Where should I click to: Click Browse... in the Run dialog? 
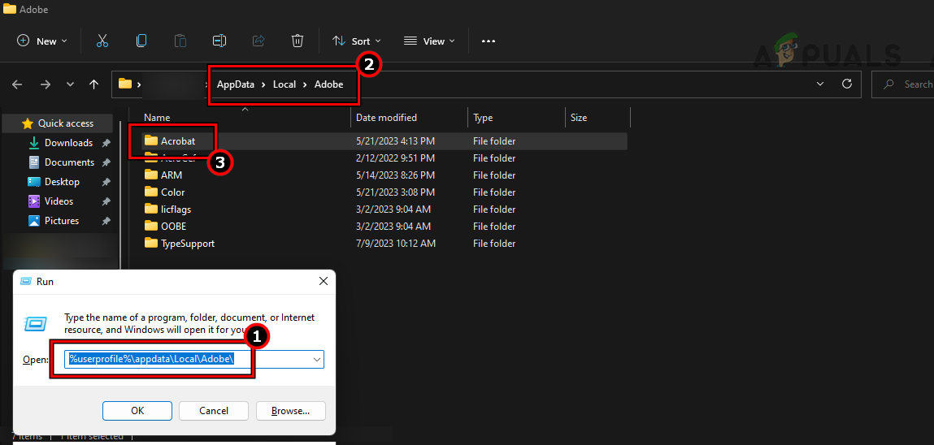click(x=291, y=411)
